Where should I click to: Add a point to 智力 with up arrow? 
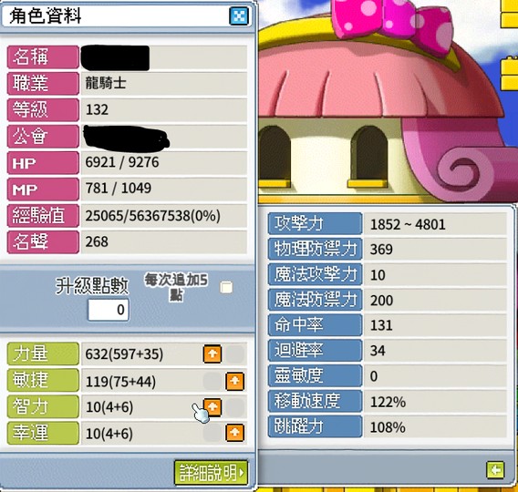pyautogui.click(x=212, y=407)
